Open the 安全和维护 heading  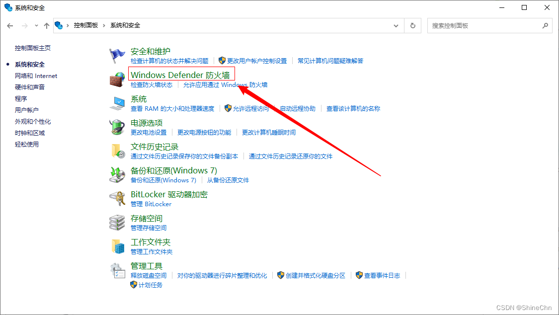coord(151,51)
